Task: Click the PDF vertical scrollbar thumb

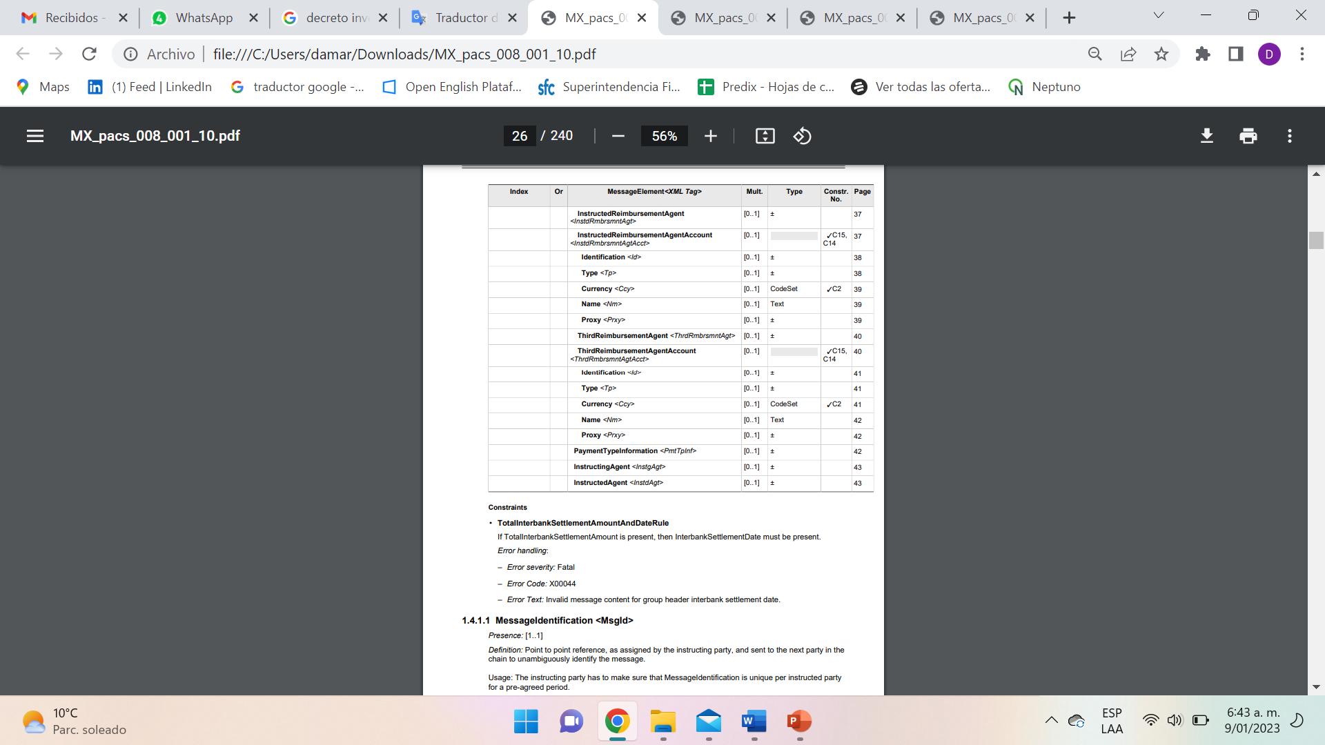Action: pyautogui.click(x=1316, y=241)
